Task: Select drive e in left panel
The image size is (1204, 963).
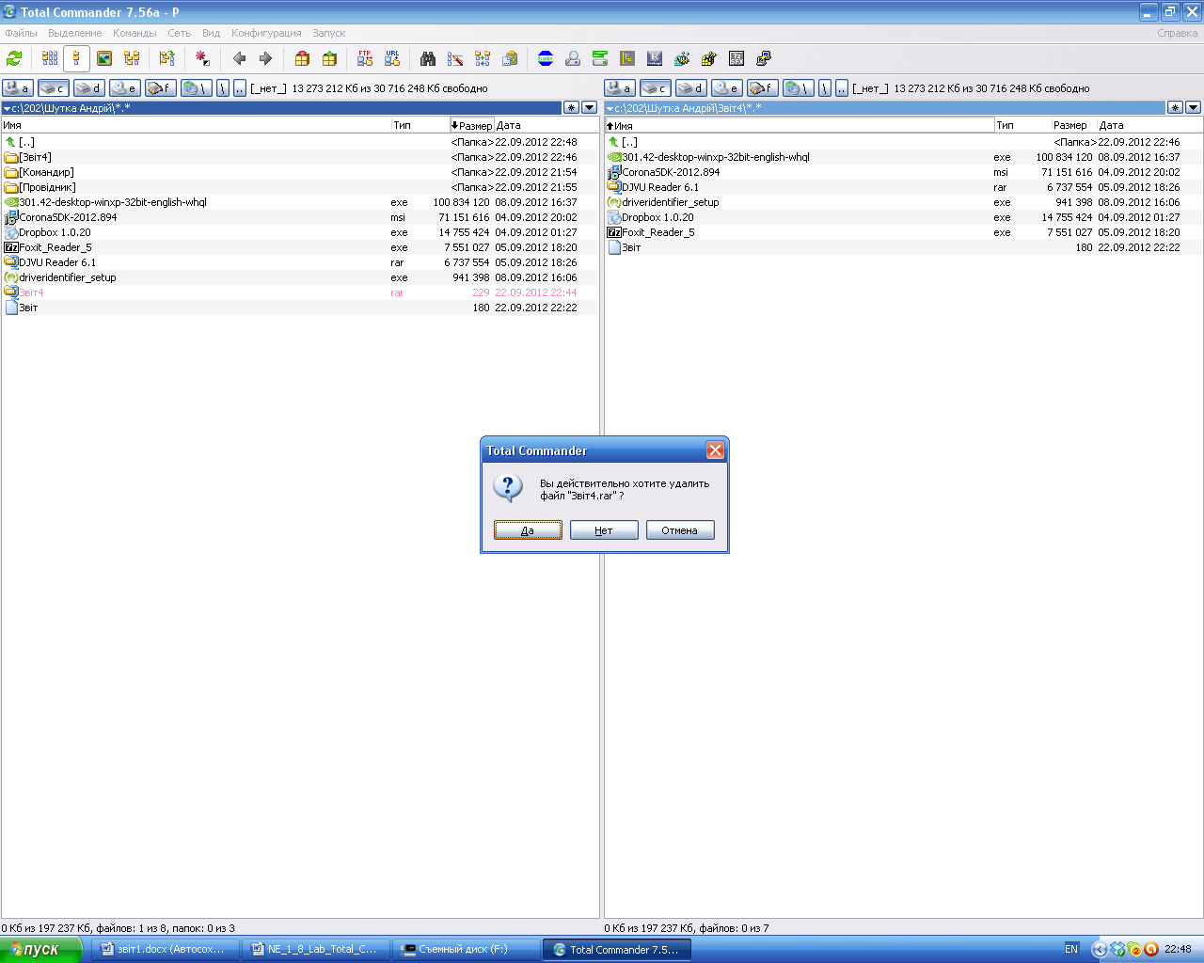Action: [124, 88]
